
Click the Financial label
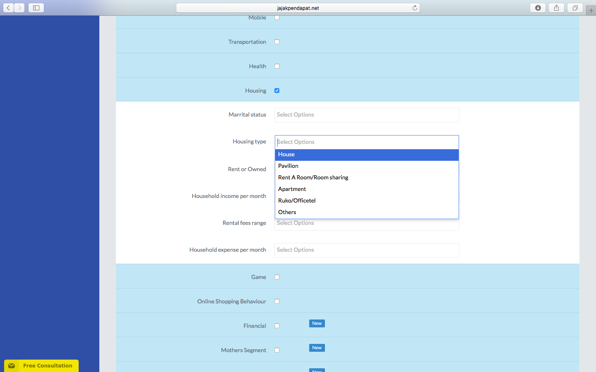[x=255, y=326]
